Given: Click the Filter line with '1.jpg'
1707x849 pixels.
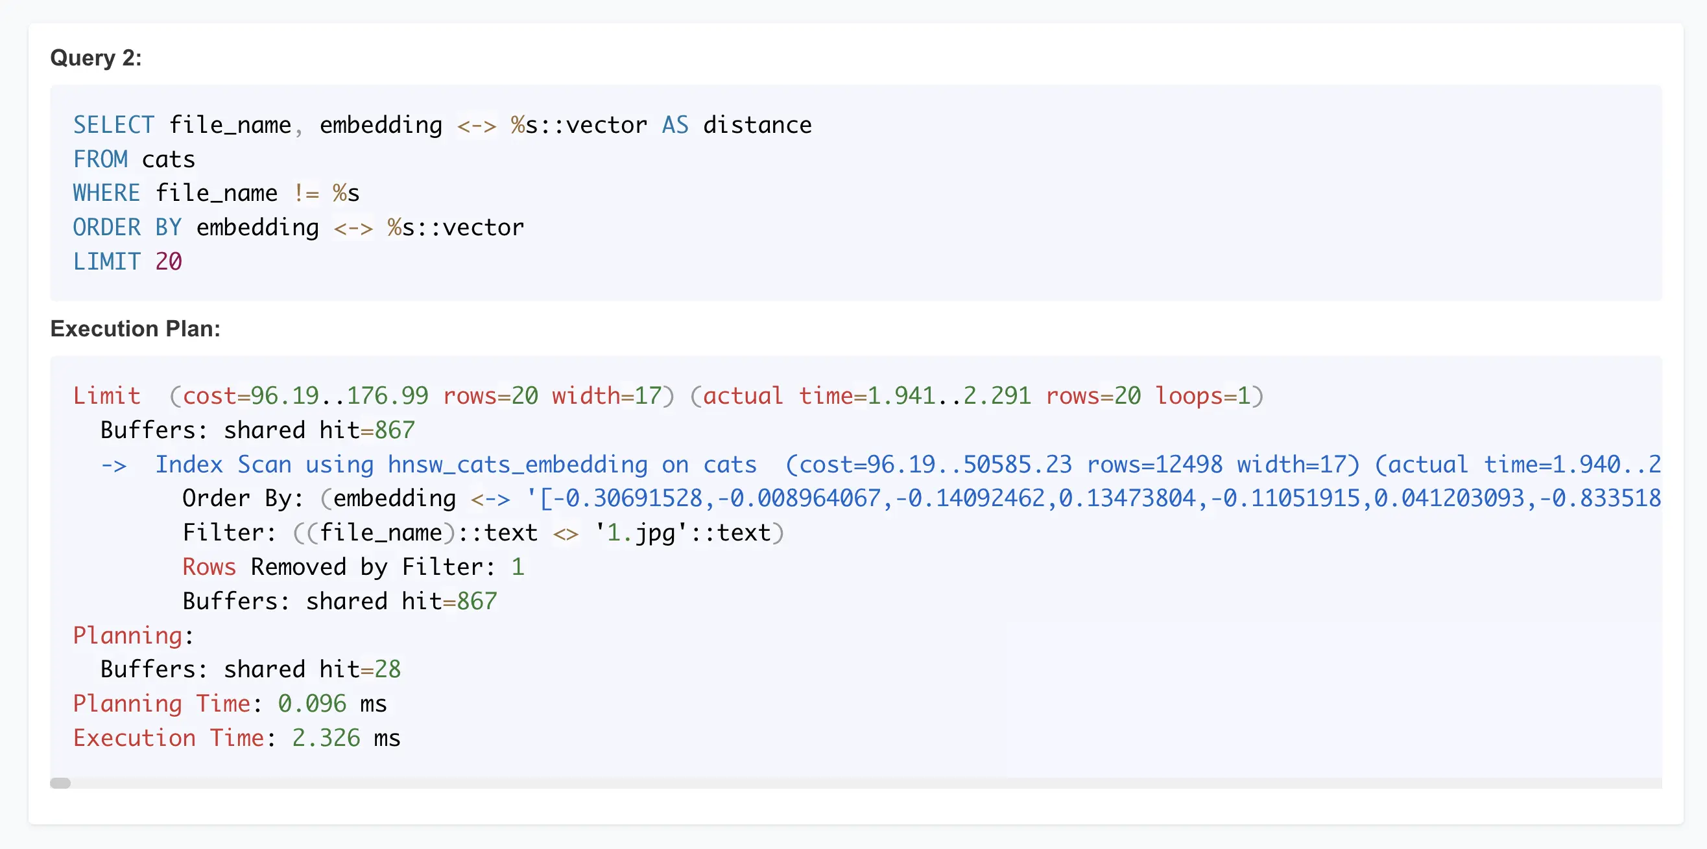Looking at the screenshot, I should tap(483, 533).
